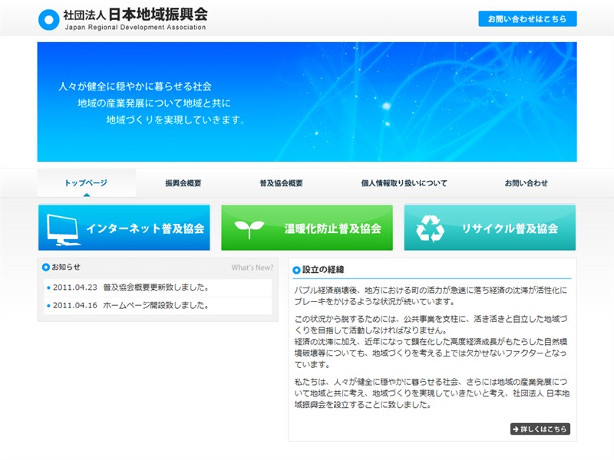The image size is (614, 460).
Task: Click the バブル経済崩壊後 paragraph
Action: [x=431, y=296]
